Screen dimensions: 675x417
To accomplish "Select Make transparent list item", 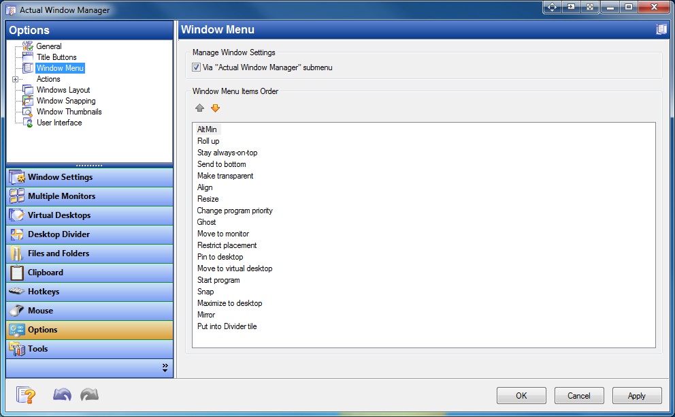I will coord(225,176).
